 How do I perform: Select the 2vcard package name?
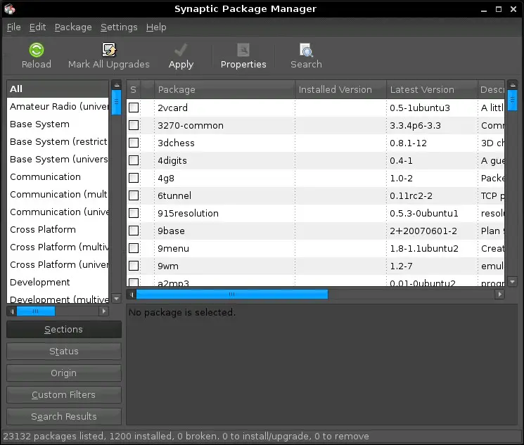click(172, 108)
